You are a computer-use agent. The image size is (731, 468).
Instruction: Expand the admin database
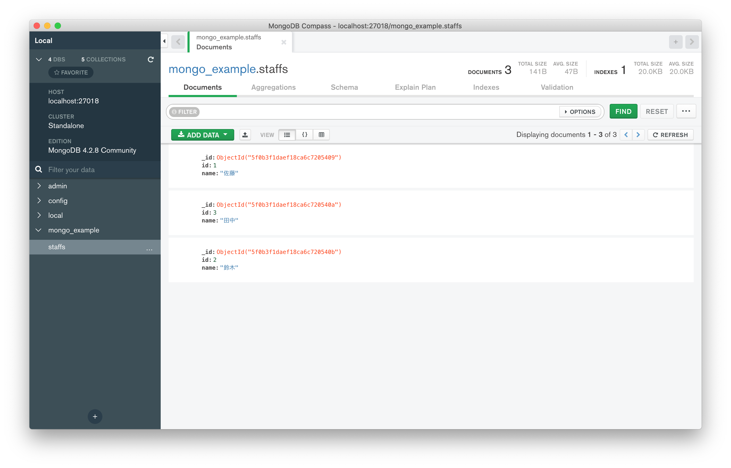39,186
